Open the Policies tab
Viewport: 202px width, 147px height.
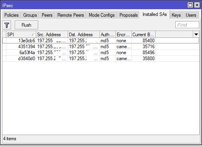tap(12, 15)
